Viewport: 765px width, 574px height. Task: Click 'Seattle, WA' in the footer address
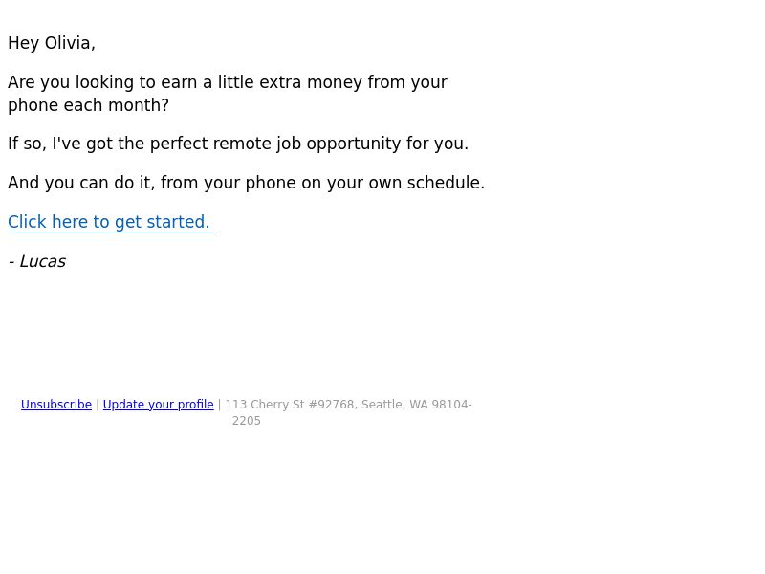[395, 404]
